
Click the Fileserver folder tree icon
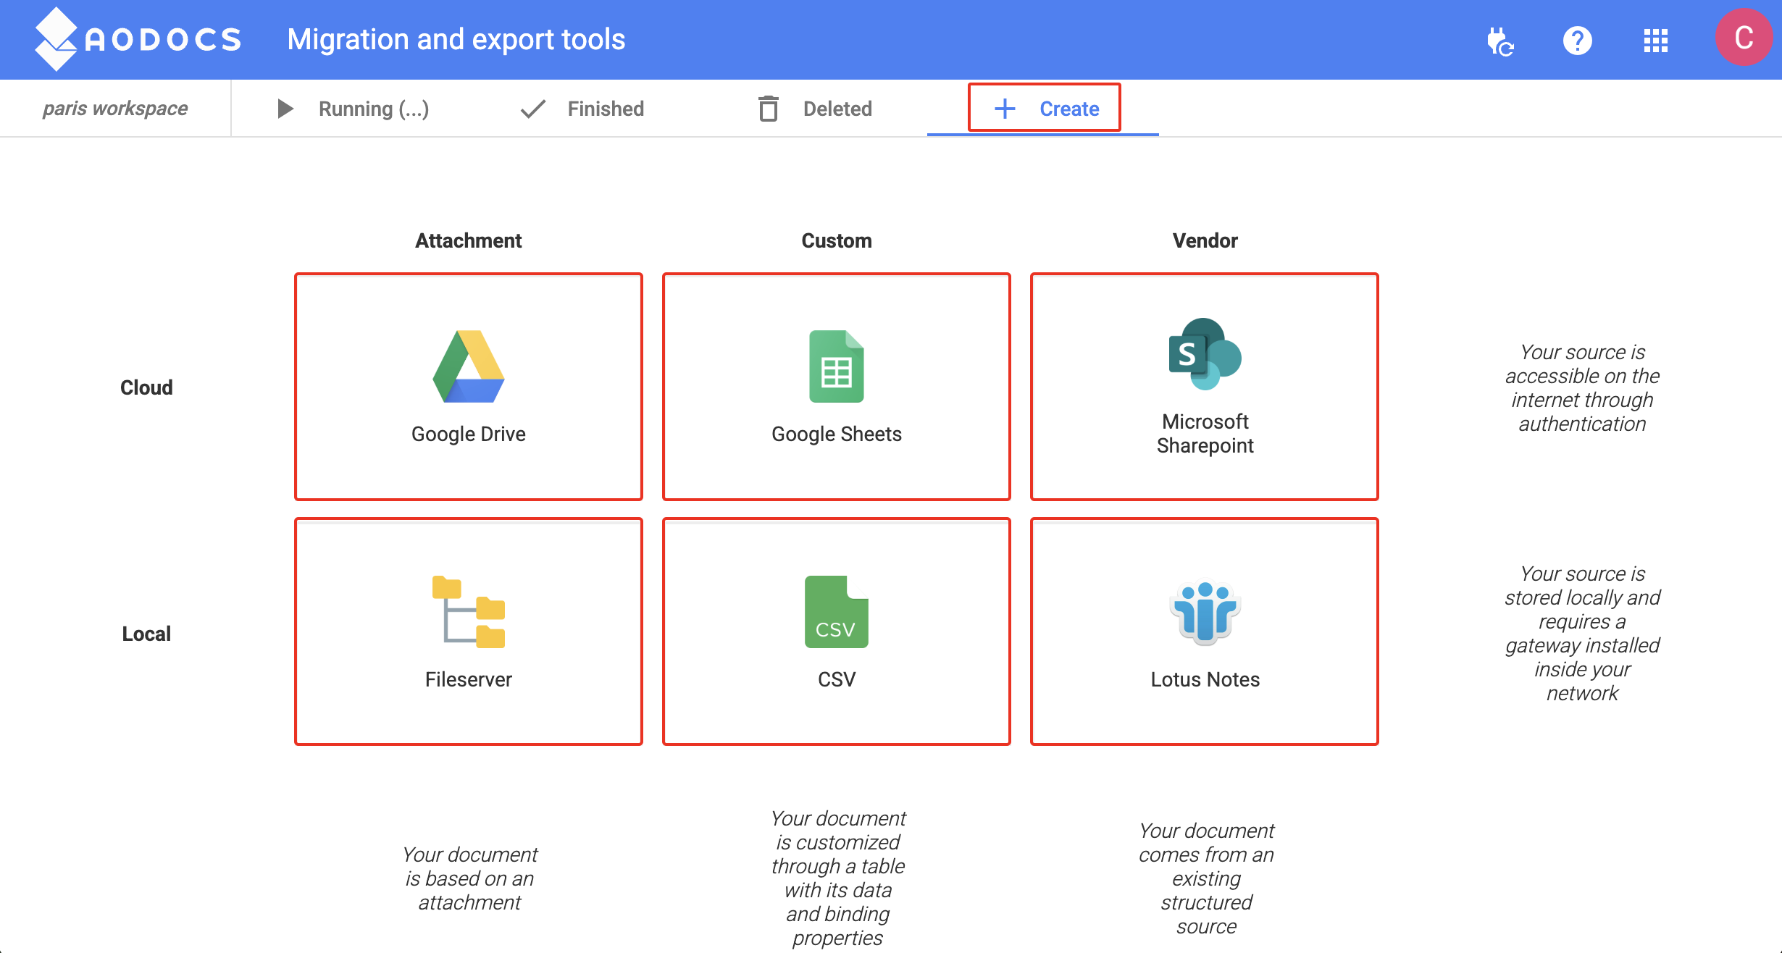469,612
